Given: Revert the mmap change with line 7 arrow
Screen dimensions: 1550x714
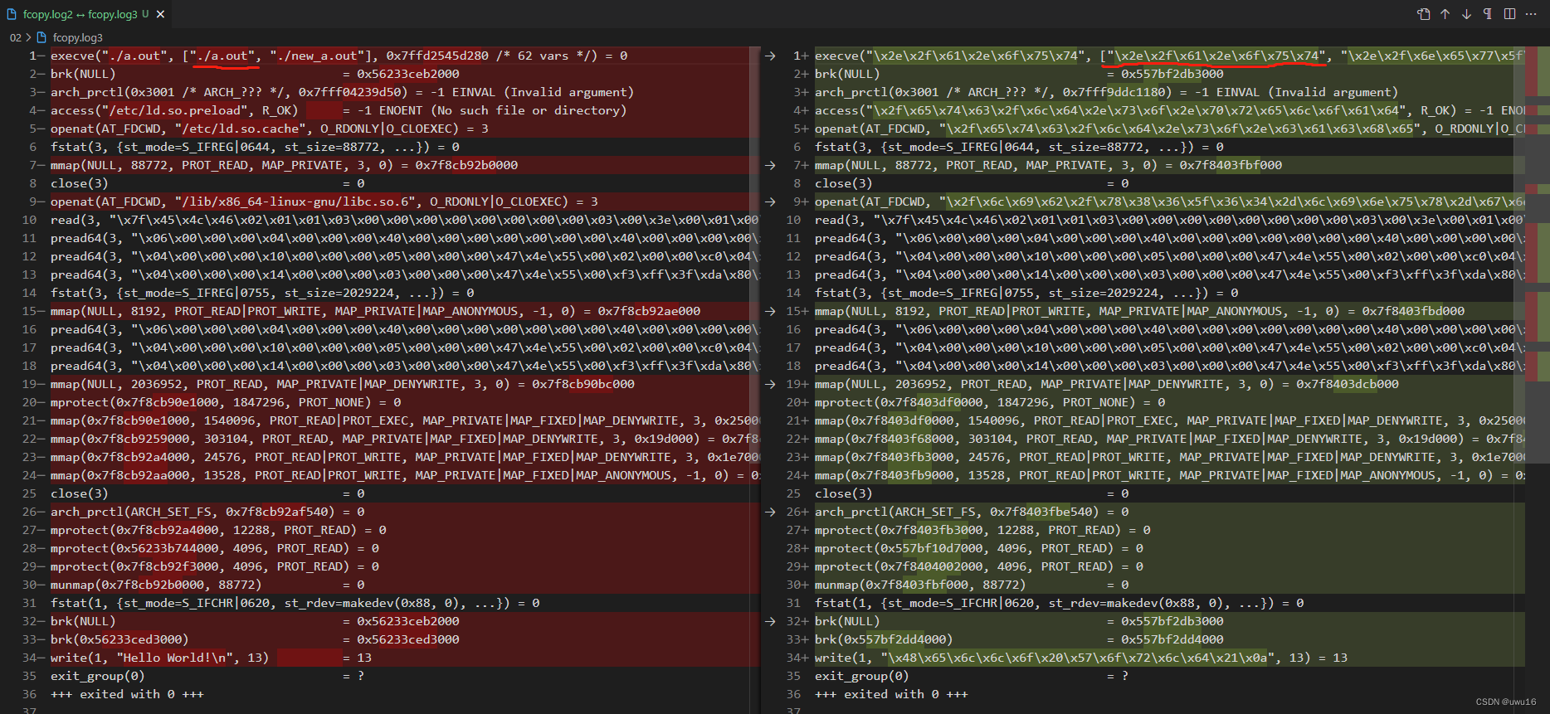Looking at the screenshot, I should 770,165.
